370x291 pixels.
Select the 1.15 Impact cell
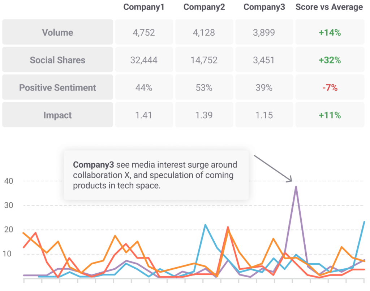point(264,115)
